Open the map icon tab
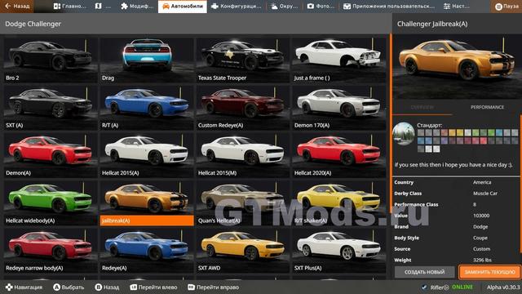Screen dimensions: 522x294 pos(103,7)
